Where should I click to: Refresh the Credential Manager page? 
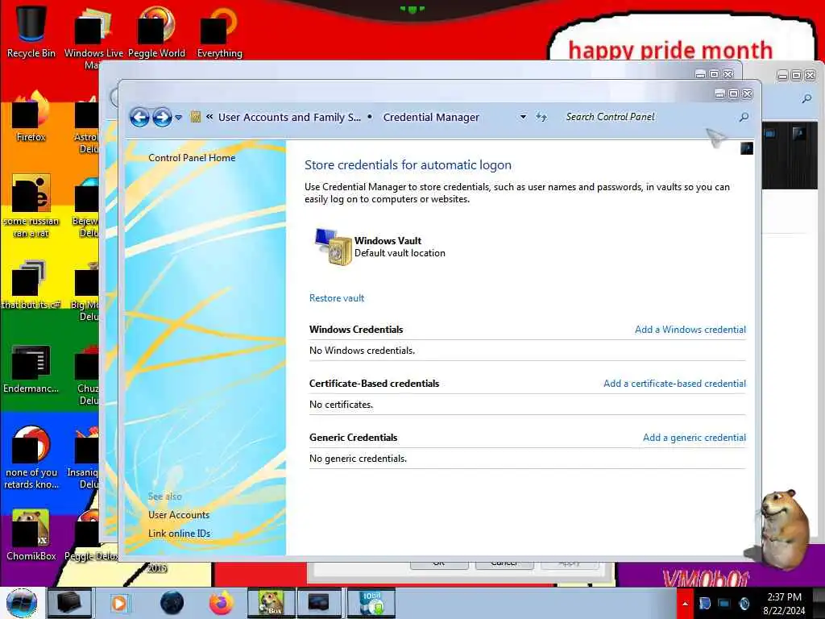541,117
